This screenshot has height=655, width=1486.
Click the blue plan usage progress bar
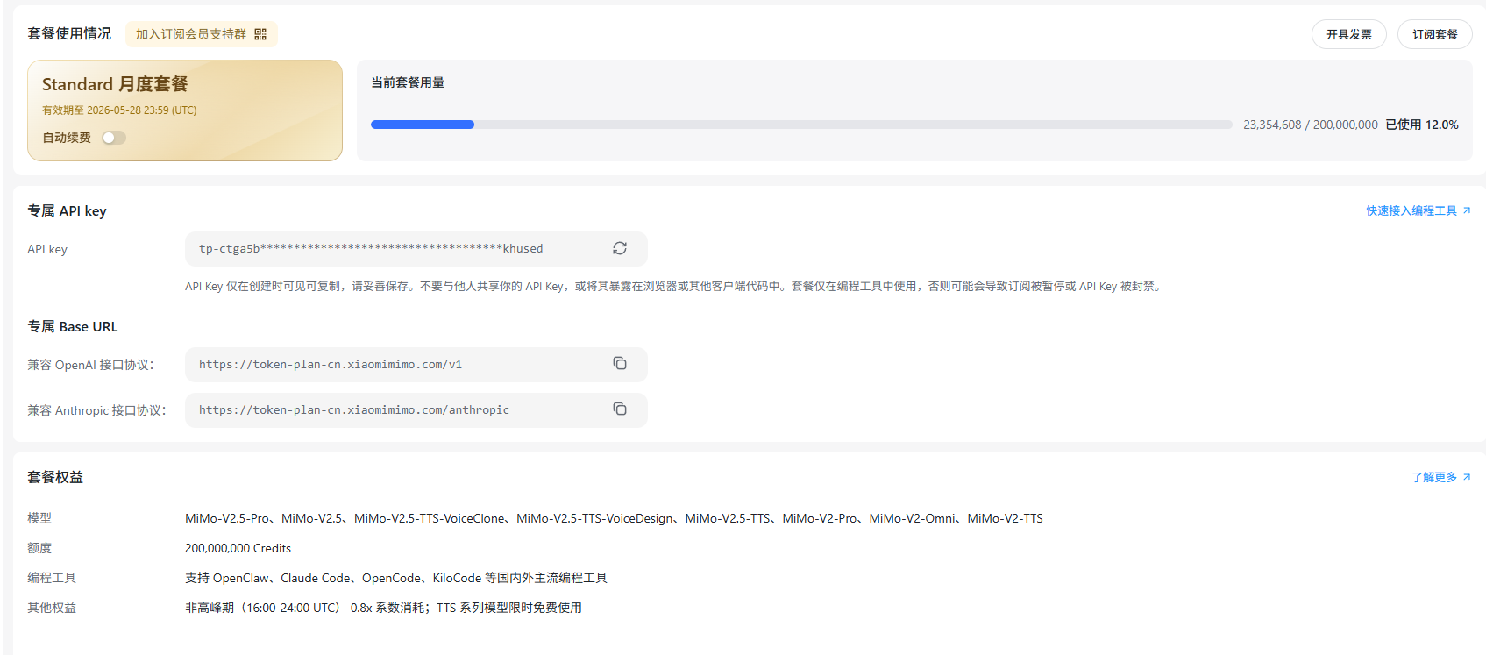423,125
